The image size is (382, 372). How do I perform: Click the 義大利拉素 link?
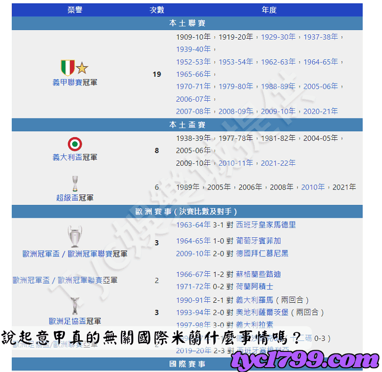coord(255,325)
